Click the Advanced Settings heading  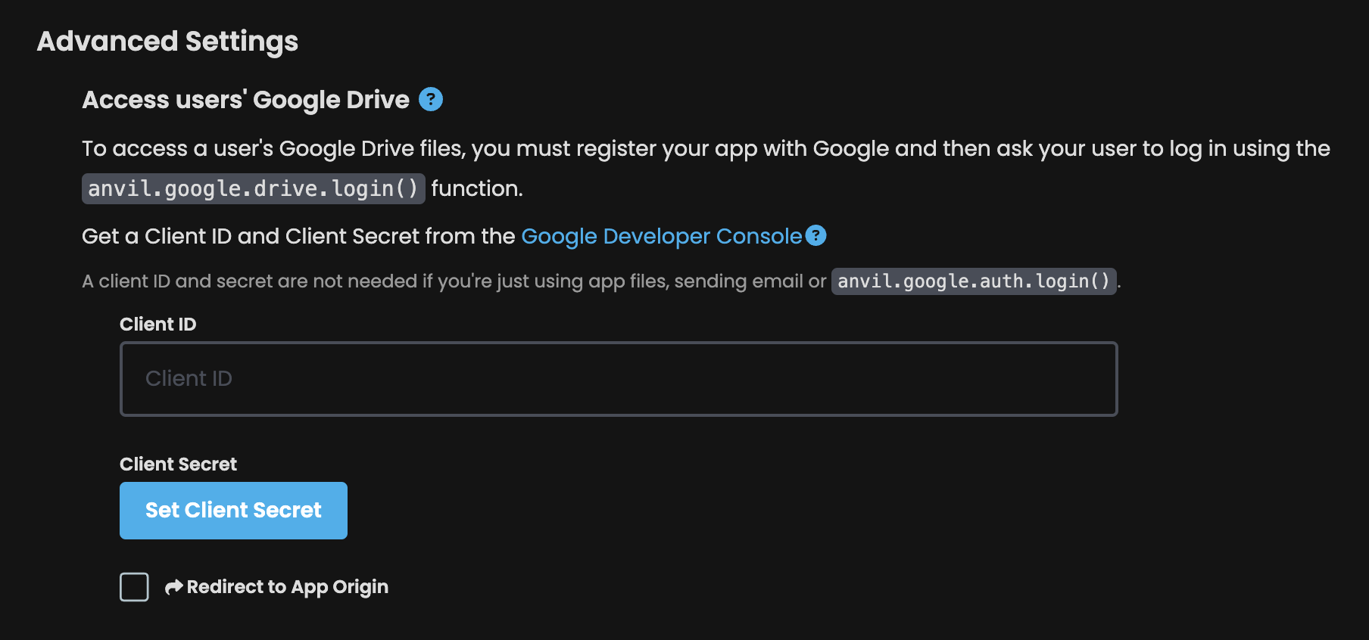tap(167, 42)
